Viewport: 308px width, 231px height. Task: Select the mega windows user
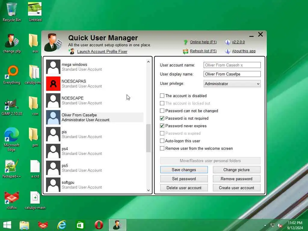[95, 67]
